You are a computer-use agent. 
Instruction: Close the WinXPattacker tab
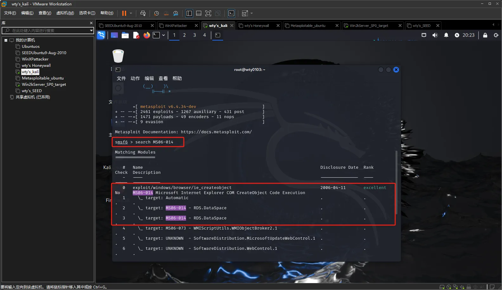pos(196,26)
